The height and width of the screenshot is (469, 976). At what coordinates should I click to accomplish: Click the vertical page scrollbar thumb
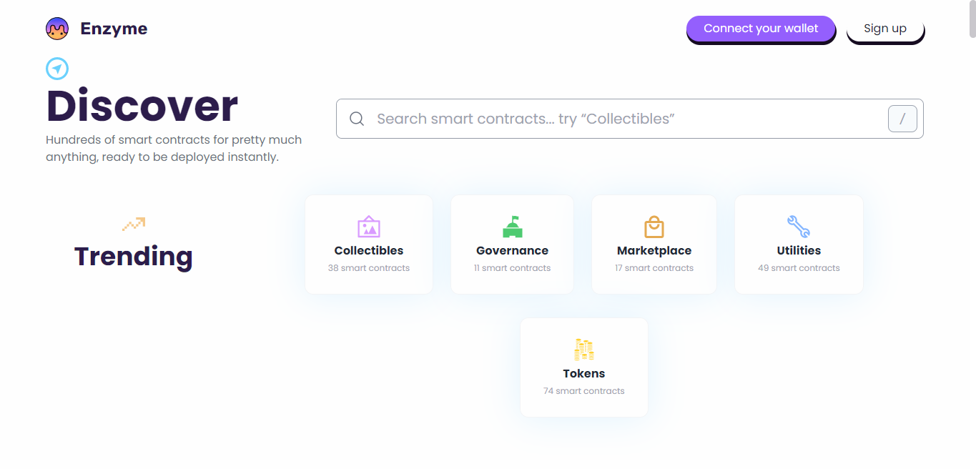coord(972,19)
